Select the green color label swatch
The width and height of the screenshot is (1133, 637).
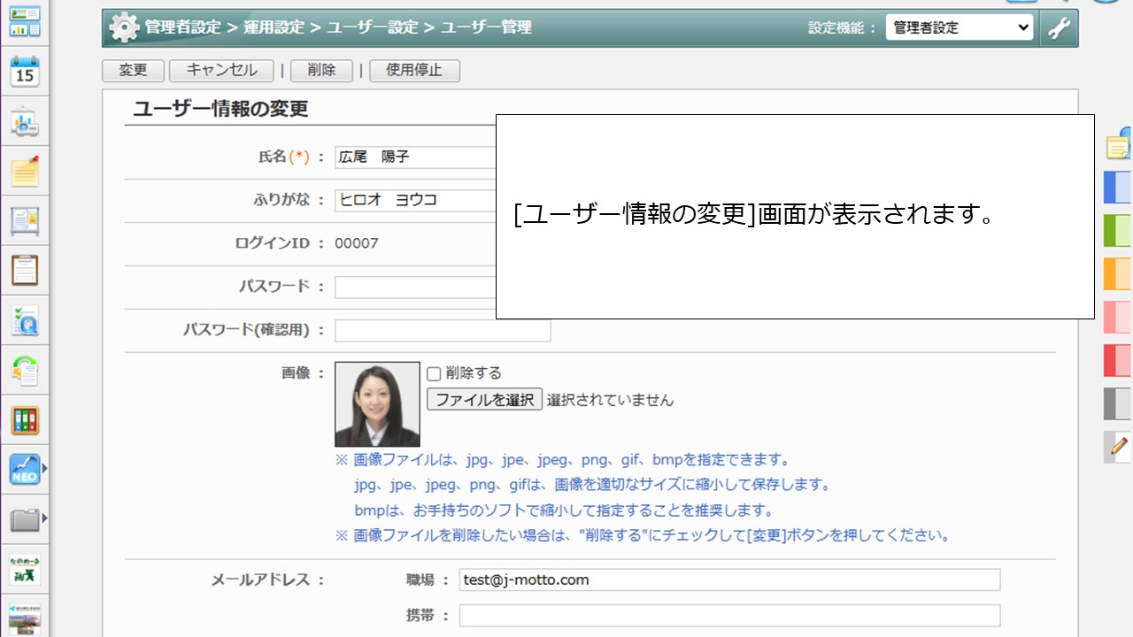pos(1118,230)
